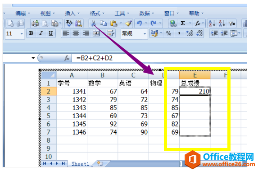
Task: Toggle Underline formatting
Action: click(x=51, y=33)
